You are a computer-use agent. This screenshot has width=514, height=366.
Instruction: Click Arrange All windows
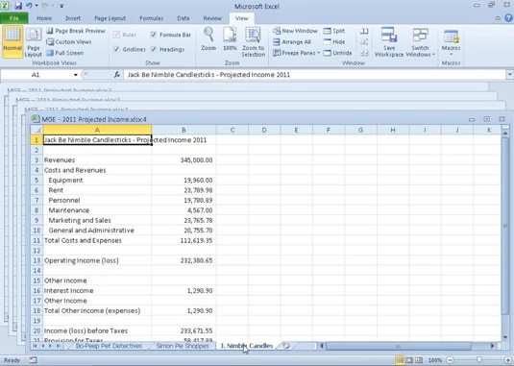tap(292, 42)
